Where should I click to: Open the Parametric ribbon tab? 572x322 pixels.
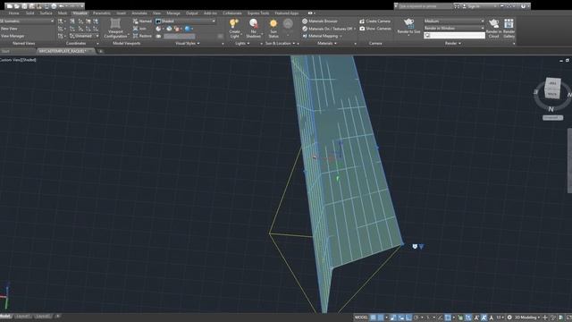pos(102,13)
